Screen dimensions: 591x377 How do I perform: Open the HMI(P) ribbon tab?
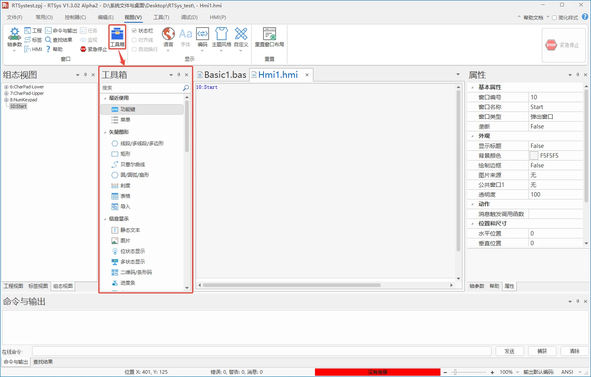(218, 17)
